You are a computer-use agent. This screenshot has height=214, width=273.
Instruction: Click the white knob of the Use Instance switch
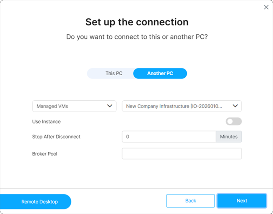coord(230,122)
